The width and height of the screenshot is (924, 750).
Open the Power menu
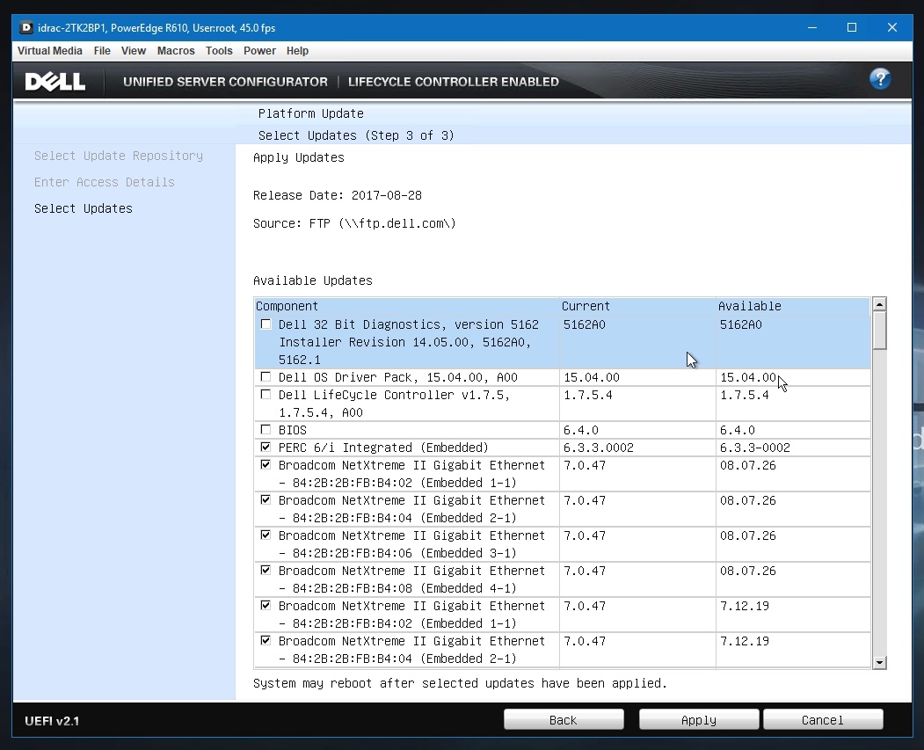260,51
